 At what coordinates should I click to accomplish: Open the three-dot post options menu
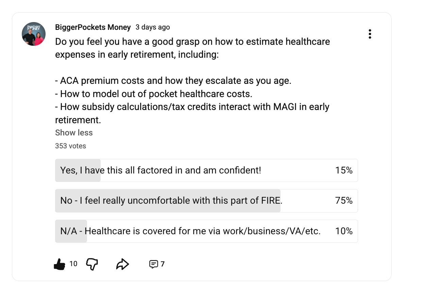point(370,34)
